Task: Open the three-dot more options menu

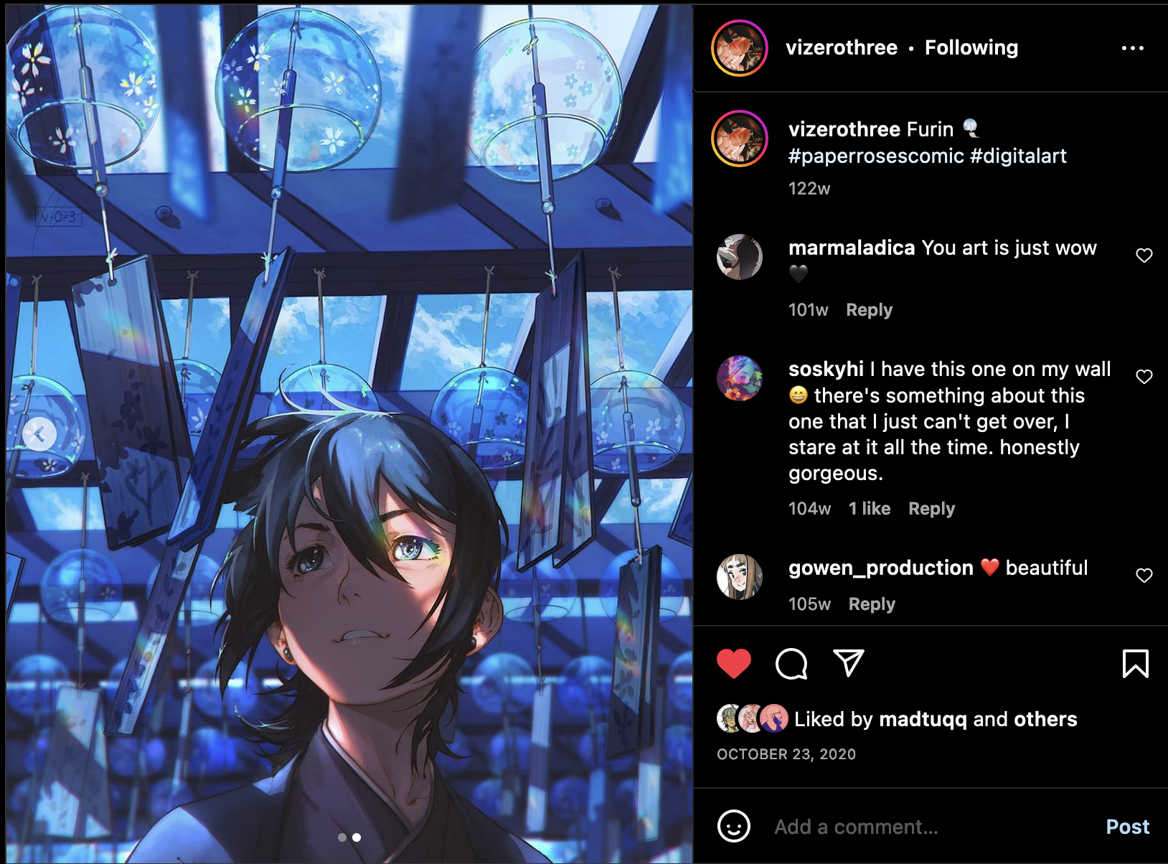Action: pos(1132,48)
